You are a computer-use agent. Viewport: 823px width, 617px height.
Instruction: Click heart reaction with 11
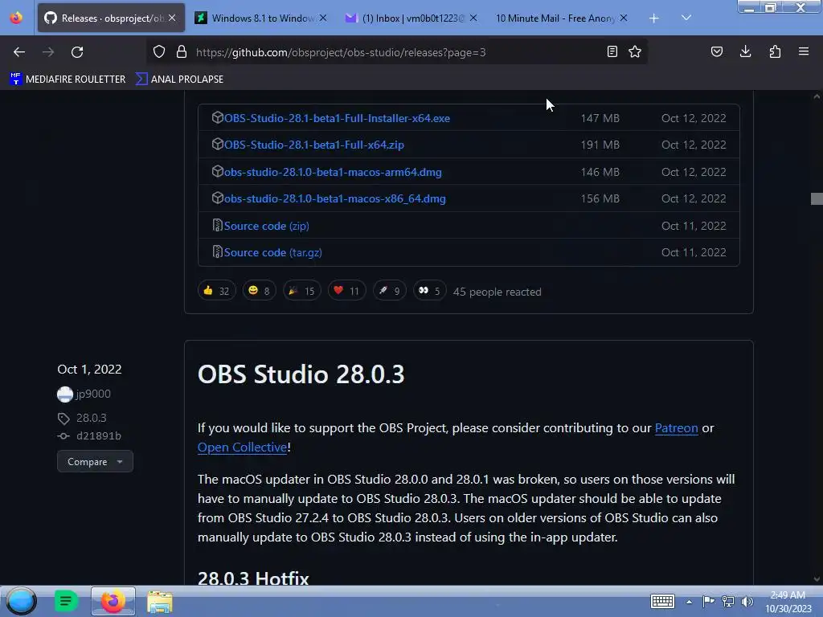point(346,291)
